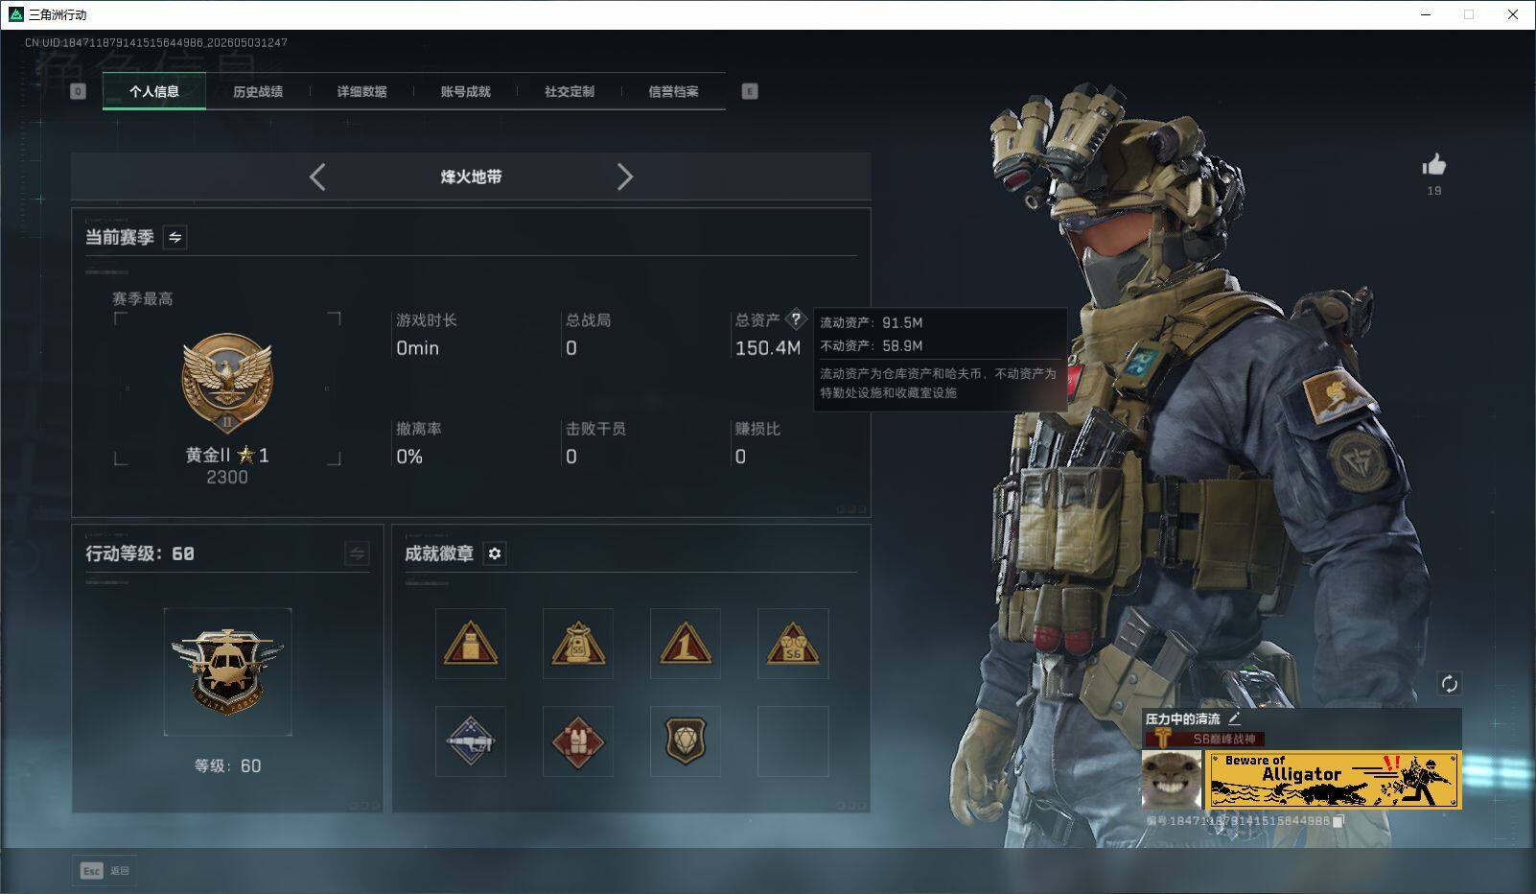Click the empty achievement badge slot
Screen dimensions: 1536x894
tap(793, 741)
